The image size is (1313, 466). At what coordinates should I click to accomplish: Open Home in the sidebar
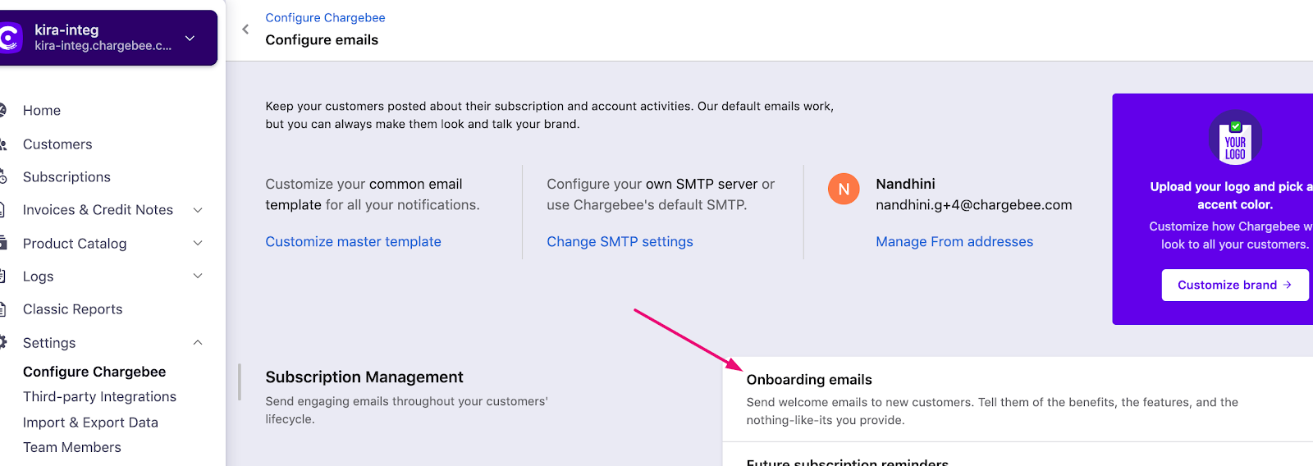pyautogui.click(x=42, y=111)
